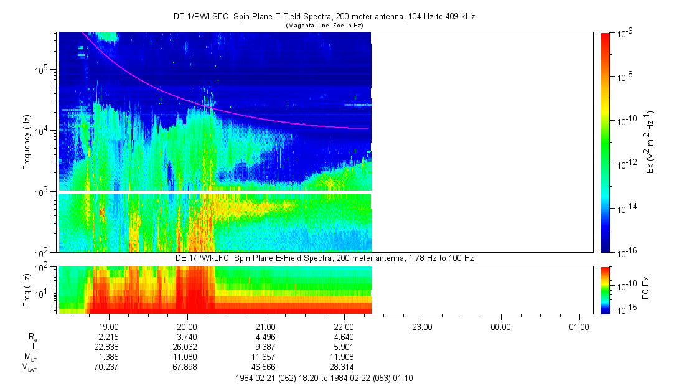Click the Re row label

32,337
